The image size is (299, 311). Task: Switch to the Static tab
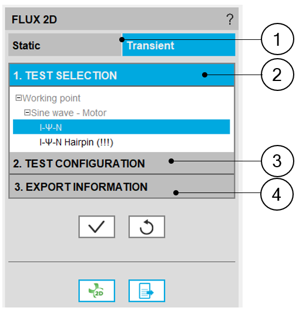[x=65, y=45]
